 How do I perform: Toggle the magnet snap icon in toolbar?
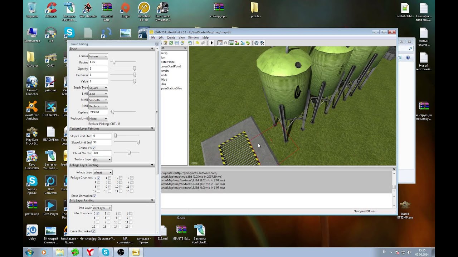[225, 43]
